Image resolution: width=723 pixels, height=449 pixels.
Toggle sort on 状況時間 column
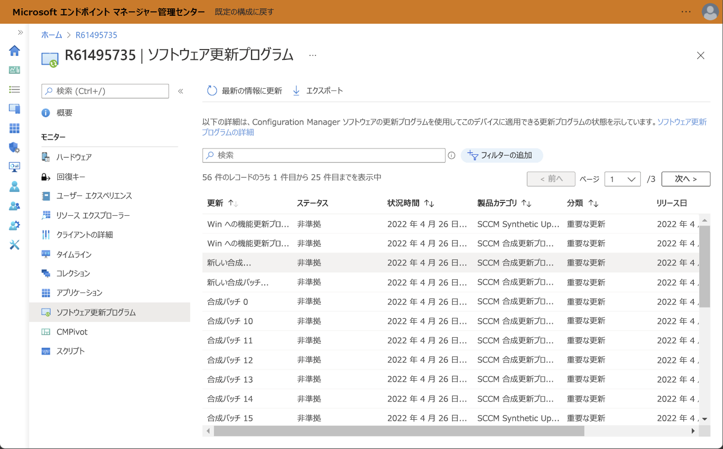pos(429,203)
